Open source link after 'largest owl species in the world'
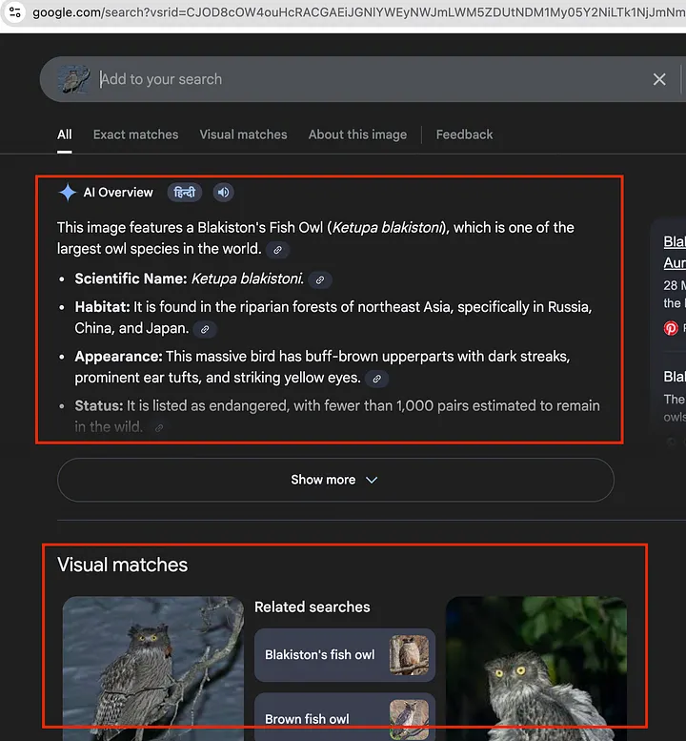686x741 pixels. coord(277,250)
